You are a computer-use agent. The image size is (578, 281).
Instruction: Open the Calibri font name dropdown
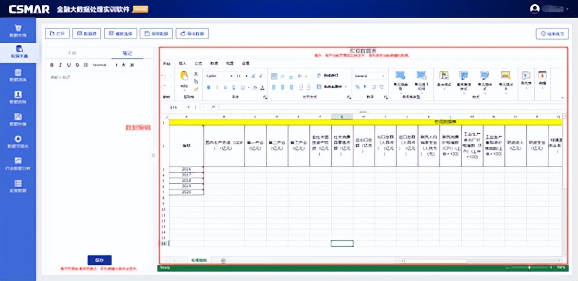(218, 76)
